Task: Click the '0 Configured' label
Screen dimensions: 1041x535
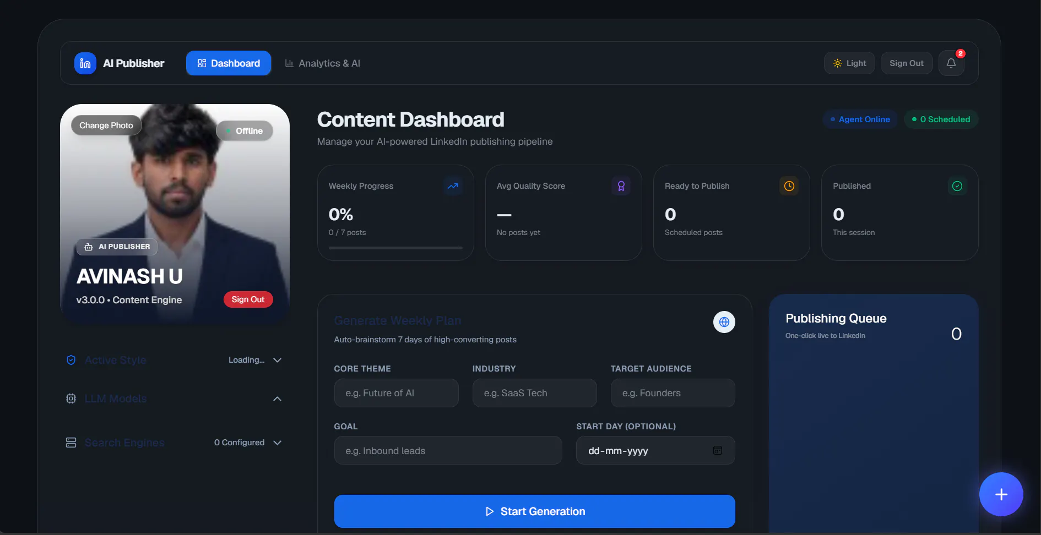Action: coord(239,443)
